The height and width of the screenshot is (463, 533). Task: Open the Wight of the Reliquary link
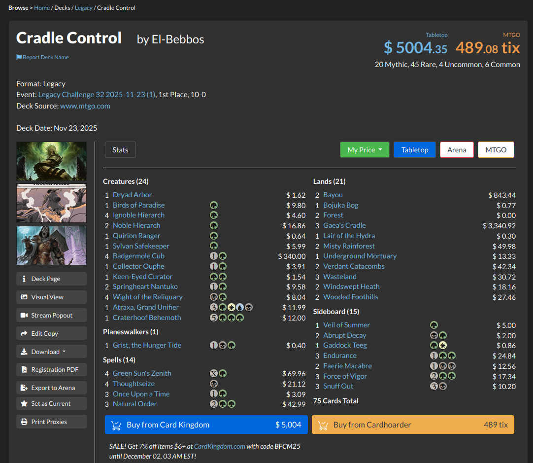coord(147,297)
